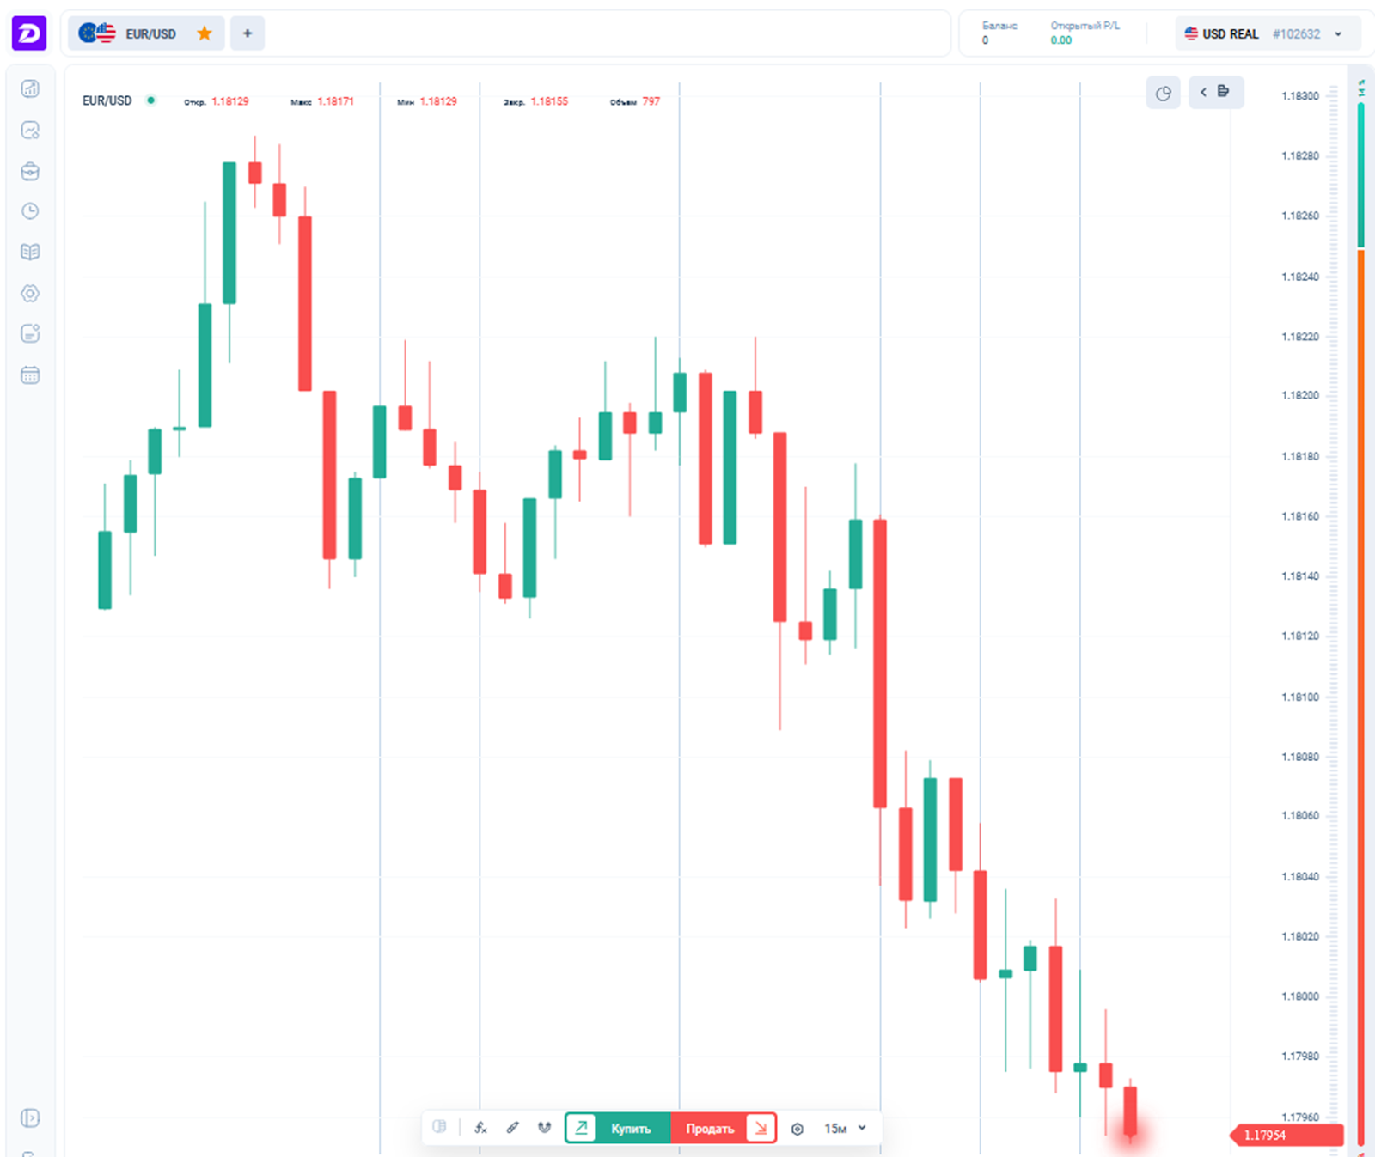
Task: Expand the 15м timeframe dropdown
Action: [x=846, y=1128]
